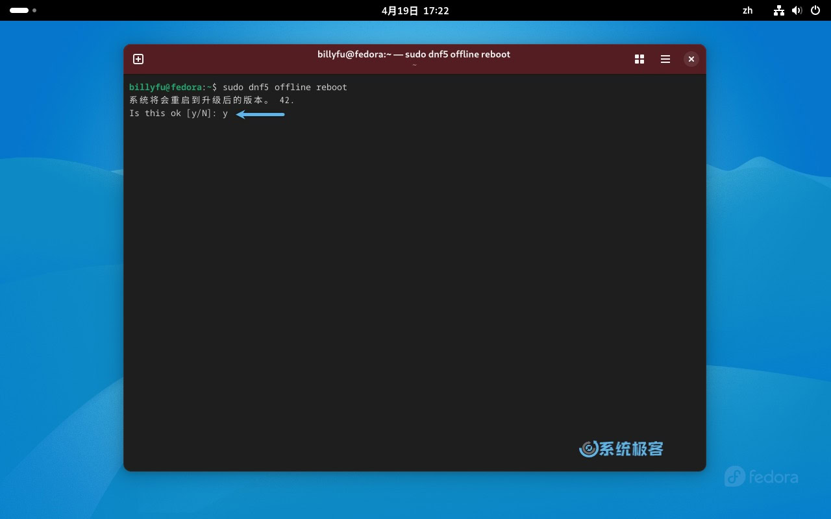The width and height of the screenshot is (831, 519).
Task: Open a new terminal tab
Action: [138, 59]
